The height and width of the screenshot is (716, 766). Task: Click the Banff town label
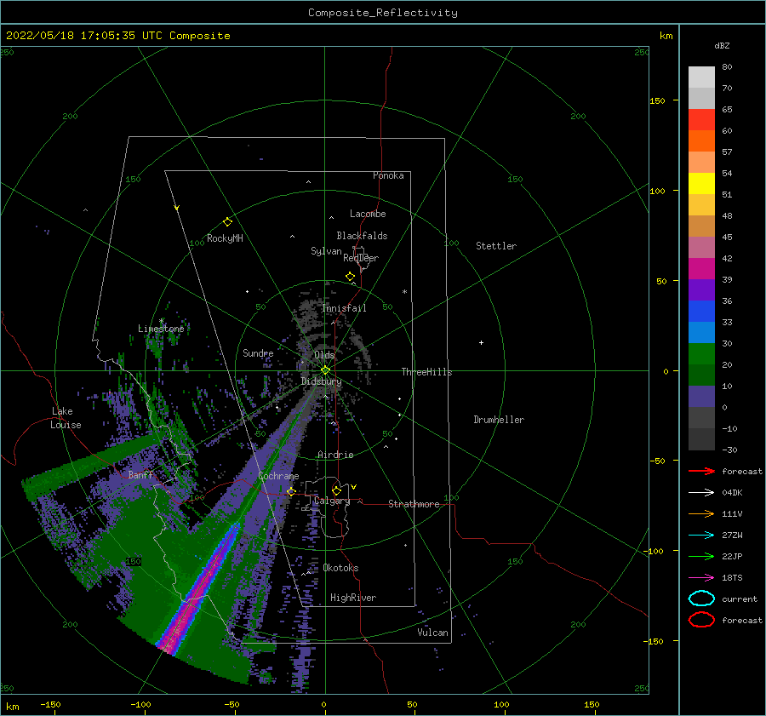click(x=140, y=474)
